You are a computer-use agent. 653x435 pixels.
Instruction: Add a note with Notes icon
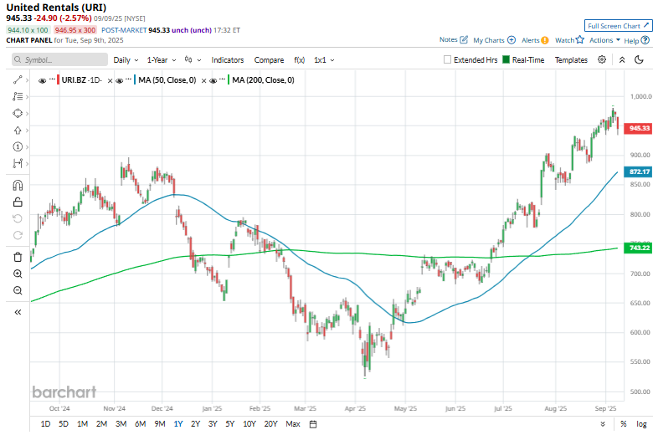[x=454, y=39]
